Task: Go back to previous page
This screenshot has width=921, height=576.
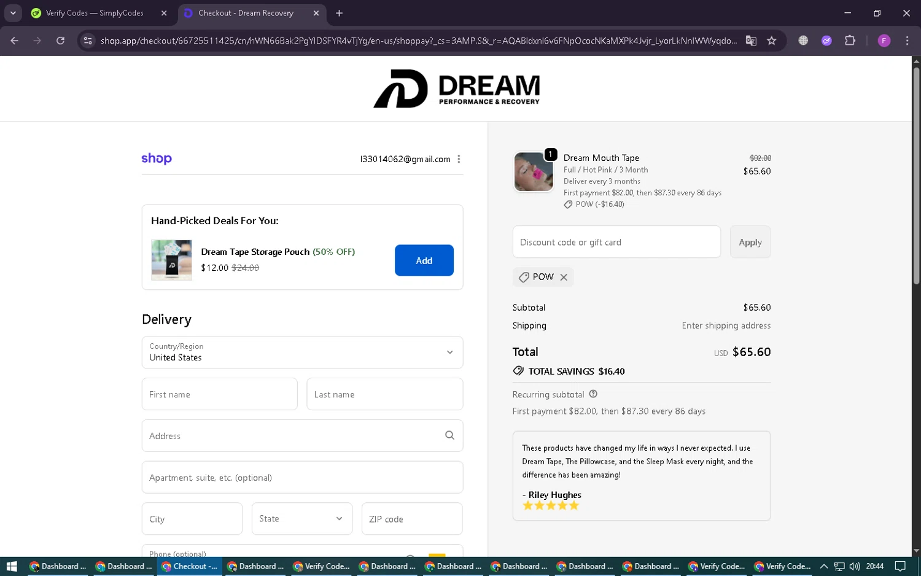Action: point(14,41)
